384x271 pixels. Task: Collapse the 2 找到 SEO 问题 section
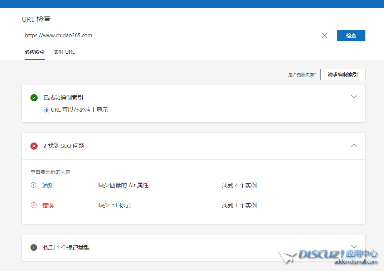click(354, 146)
